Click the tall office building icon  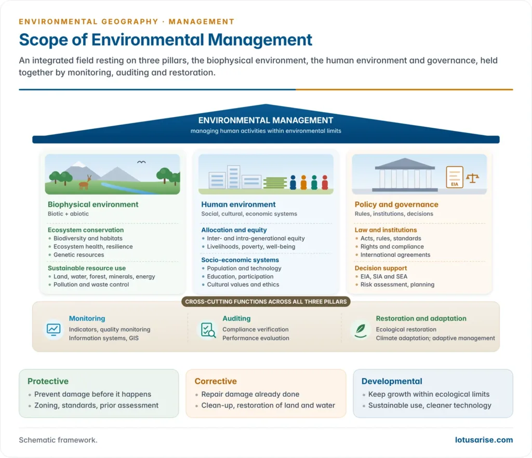233,177
